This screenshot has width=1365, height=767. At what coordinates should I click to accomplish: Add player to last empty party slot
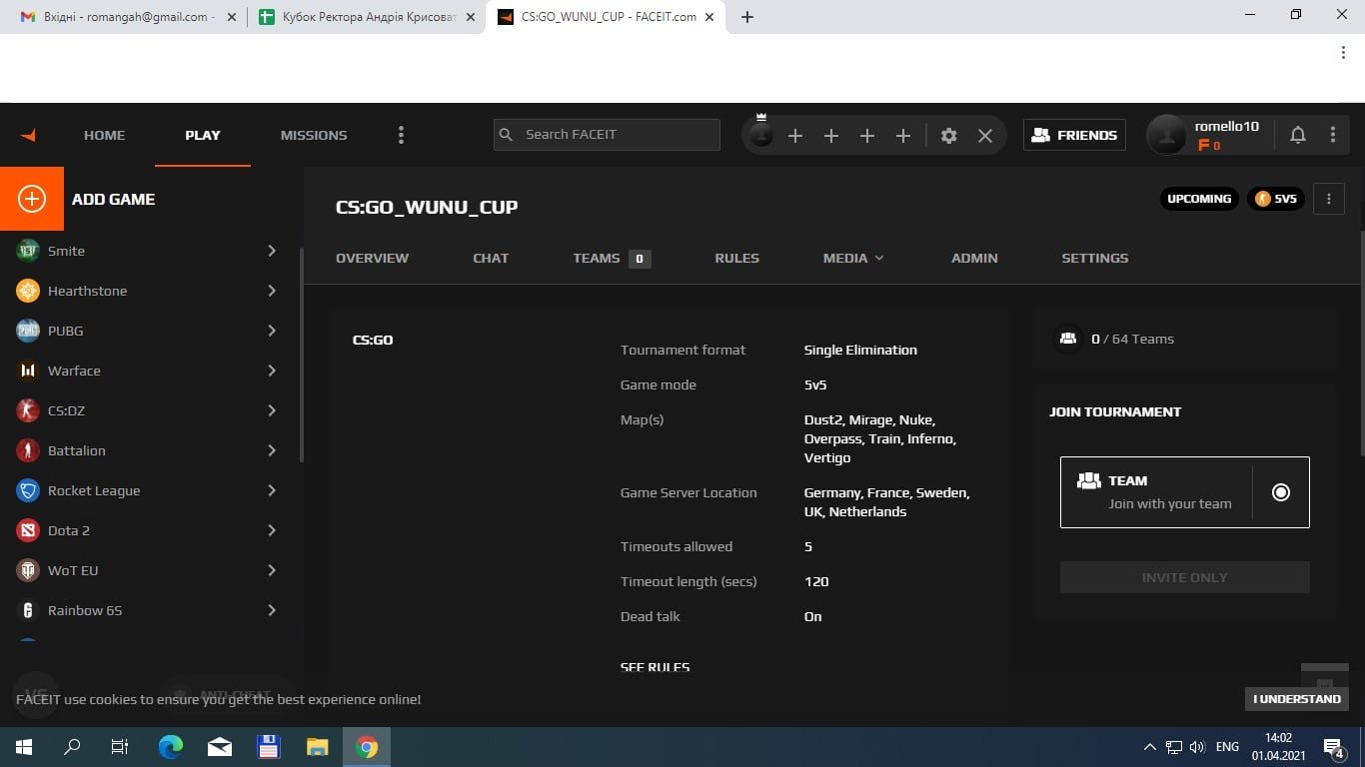903,136
